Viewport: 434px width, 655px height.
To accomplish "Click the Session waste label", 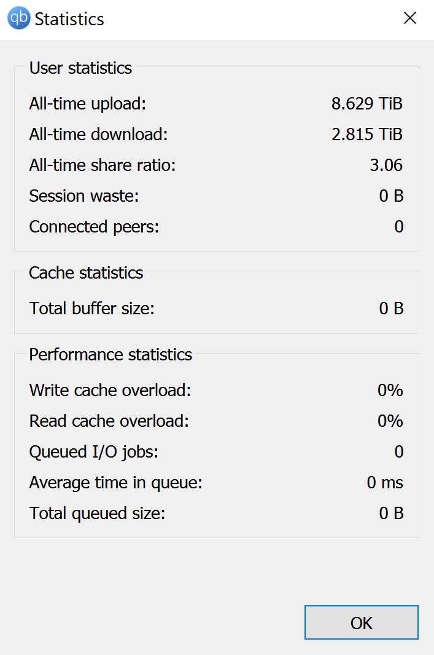I will coord(84,196).
